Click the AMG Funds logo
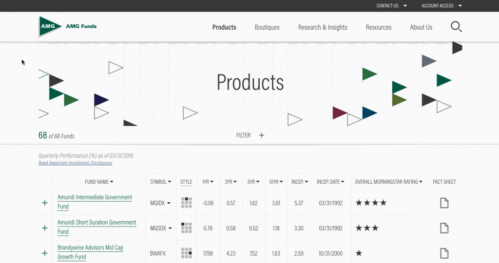The width and height of the screenshot is (499, 263). coord(67,27)
